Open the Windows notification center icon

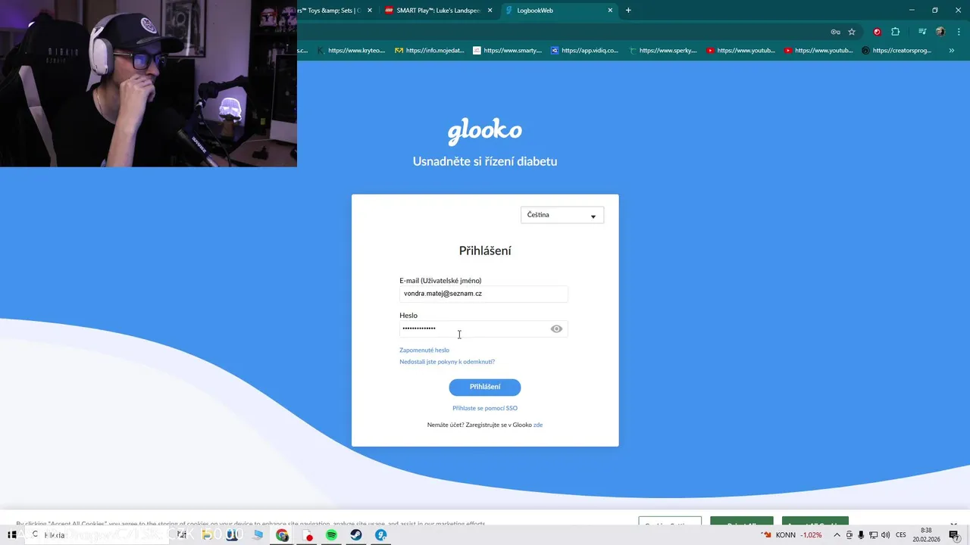954,535
